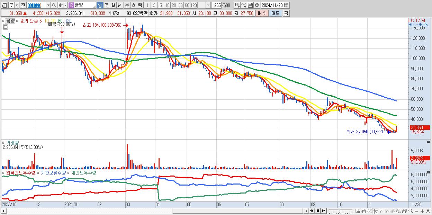This screenshot has width=432, height=215.
Task: Click the save chart floppy disk icon
Action: pyautogui.click(x=250, y=5)
